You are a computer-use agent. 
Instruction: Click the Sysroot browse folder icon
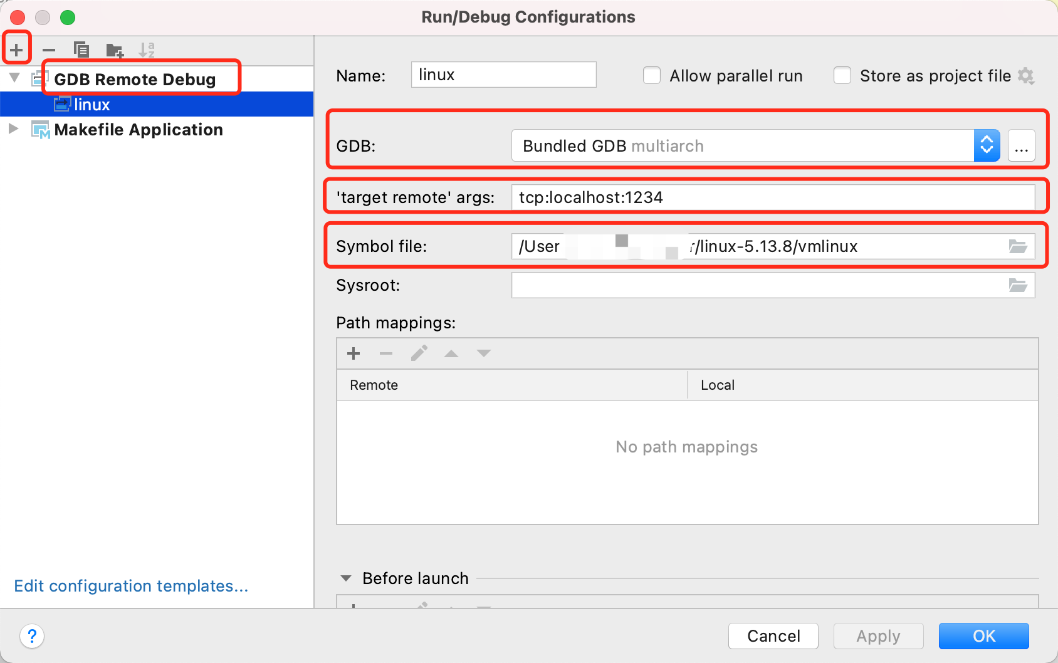1017,286
